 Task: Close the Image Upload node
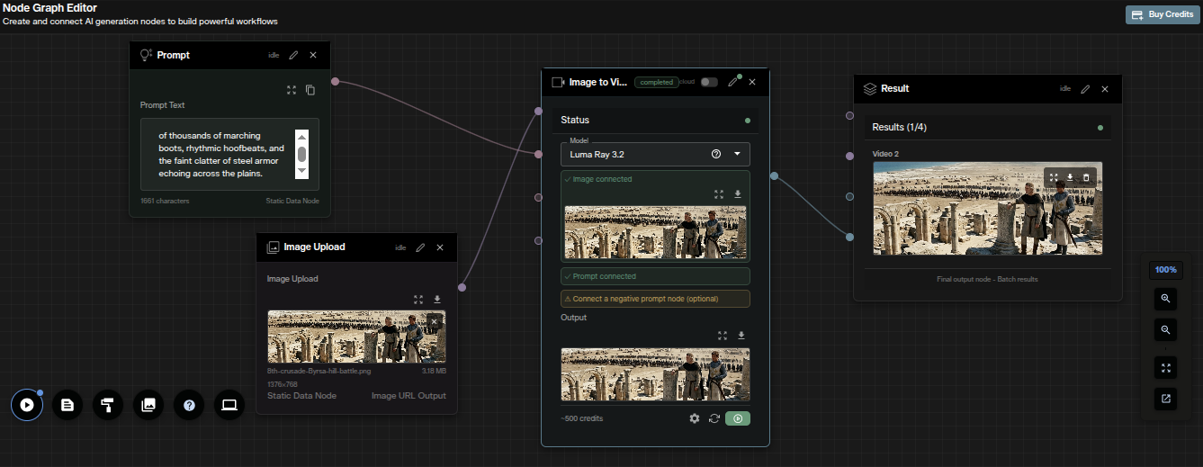(x=440, y=247)
